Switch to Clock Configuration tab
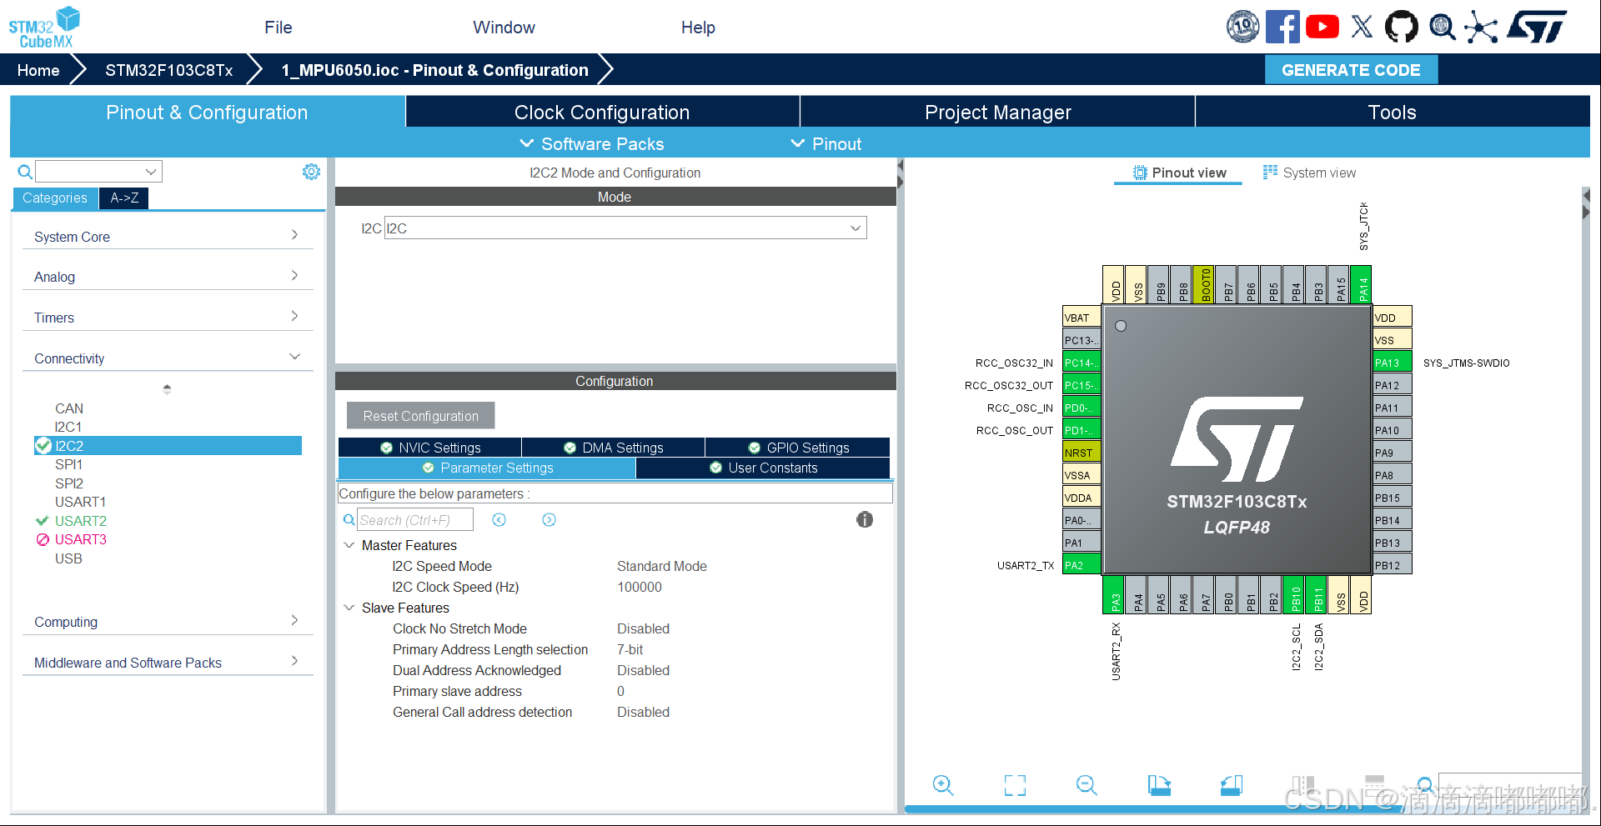Viewport: 1601px width, 826px height. tap(602, 112)
